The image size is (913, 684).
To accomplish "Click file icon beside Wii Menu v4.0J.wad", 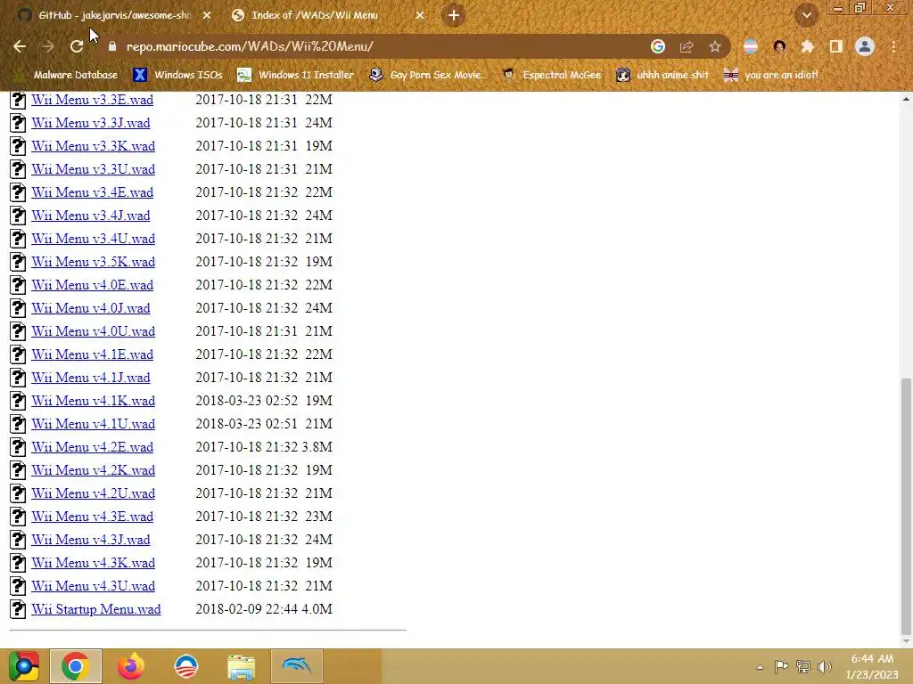I will [18, 308].
